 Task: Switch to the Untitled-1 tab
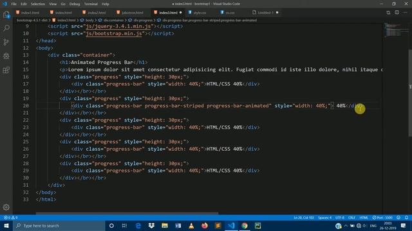point(265,13)
